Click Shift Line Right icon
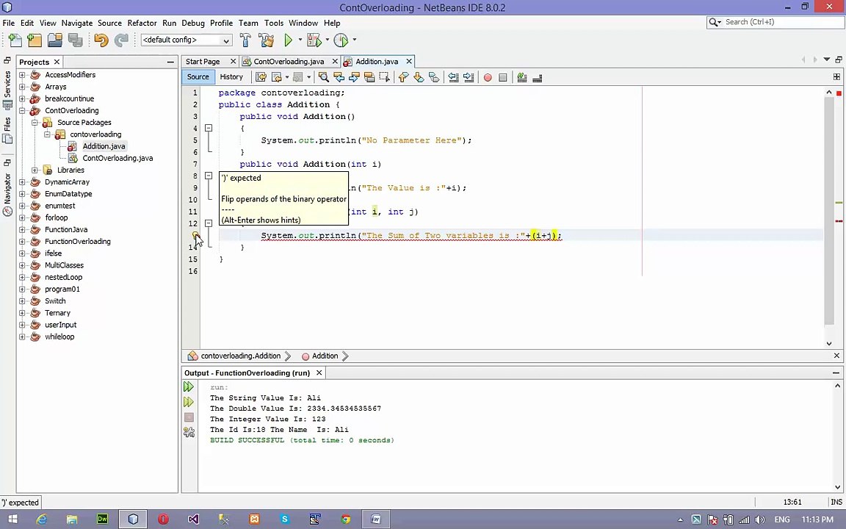This screenshot has width=846, height=529. click(x=469, y=77)
